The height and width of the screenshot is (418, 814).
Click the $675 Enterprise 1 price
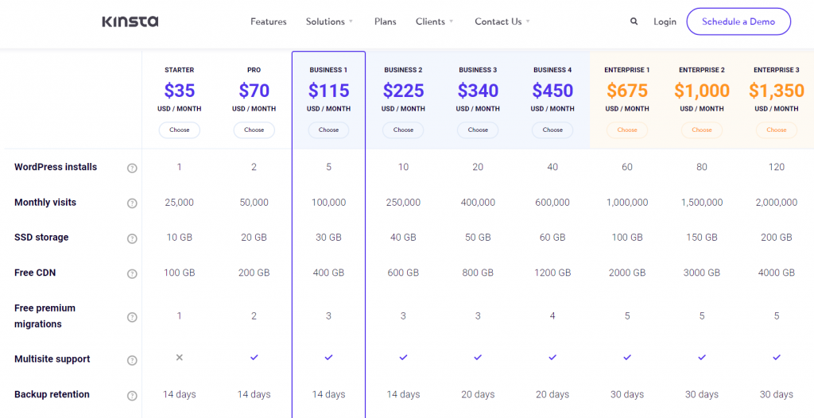tap(627, 91)
